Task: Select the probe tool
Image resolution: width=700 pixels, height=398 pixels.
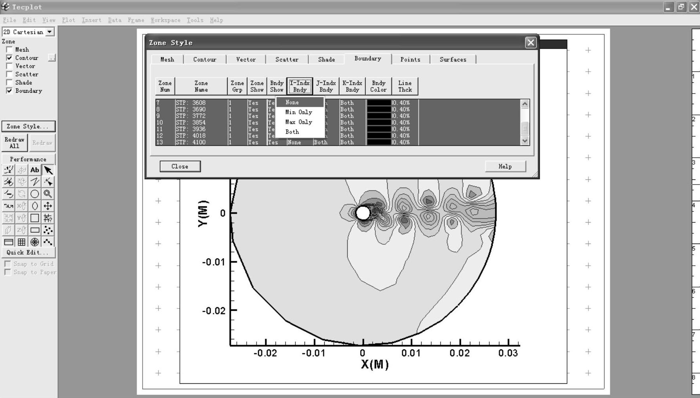Action: pyautogui.click(x=48, y=218)
